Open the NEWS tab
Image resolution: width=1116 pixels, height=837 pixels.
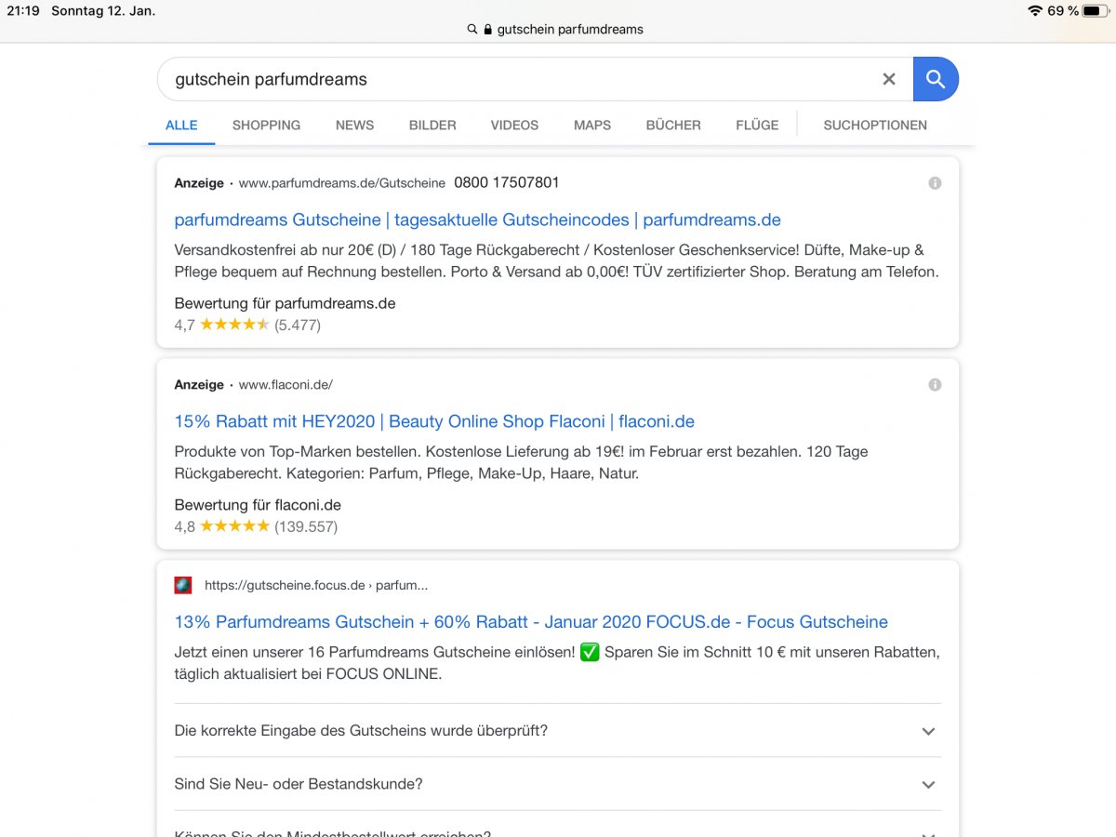(x=354, y=126)
